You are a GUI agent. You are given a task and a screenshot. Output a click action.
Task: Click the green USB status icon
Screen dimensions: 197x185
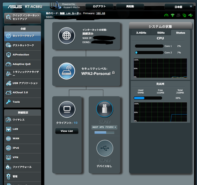[190, 15]
